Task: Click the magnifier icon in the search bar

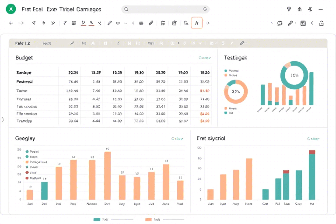Action: click(x=126, y=9)
